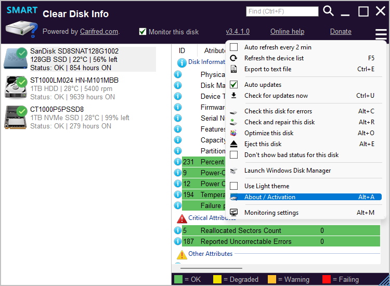Click the download updates arrow icon
The width and height of the screenshot is (390, 286).
click(233, 96)
